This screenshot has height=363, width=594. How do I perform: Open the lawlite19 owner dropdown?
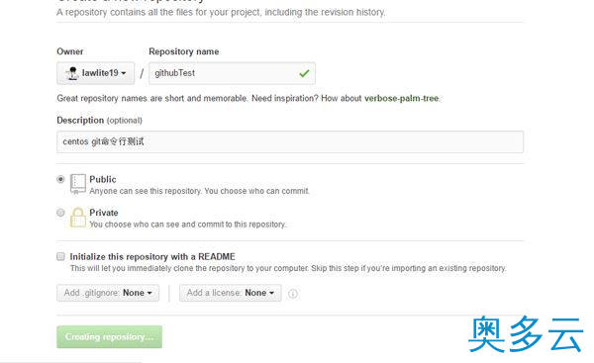[95, 73]
